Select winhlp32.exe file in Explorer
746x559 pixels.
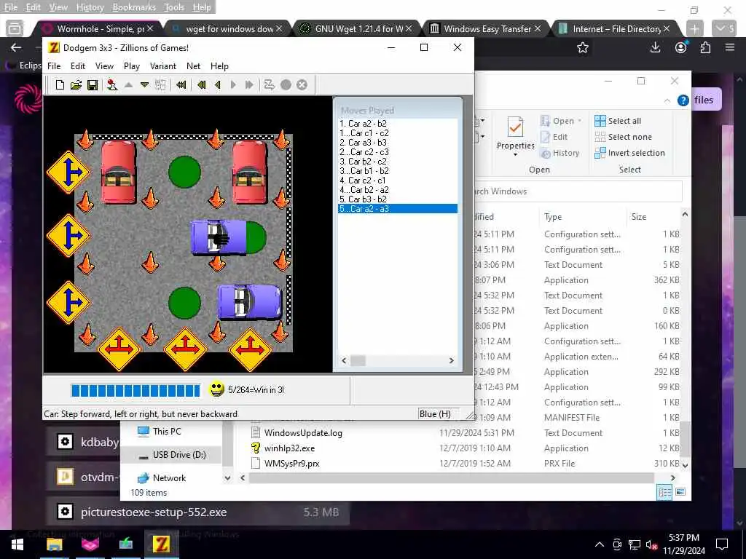[x=289, y=448]
